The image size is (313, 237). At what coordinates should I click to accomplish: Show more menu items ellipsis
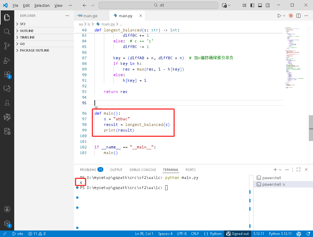point(70,5)
